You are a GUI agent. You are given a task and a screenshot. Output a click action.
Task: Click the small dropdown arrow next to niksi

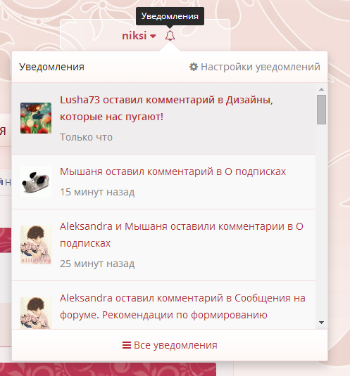[153, 37]
